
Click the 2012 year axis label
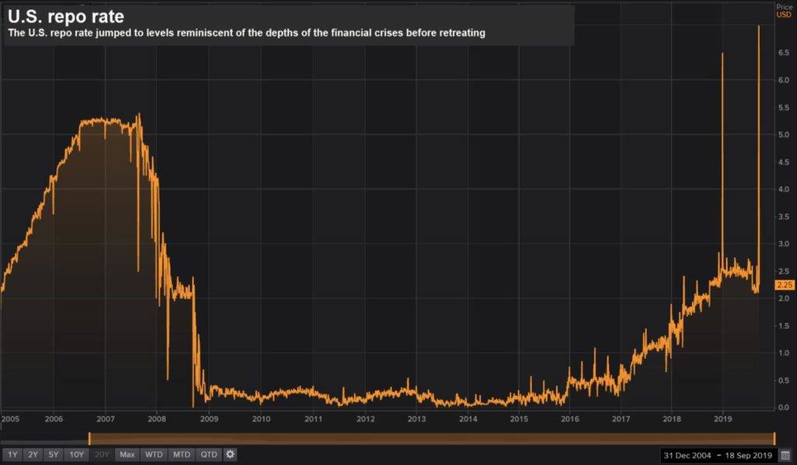(363, 418)
